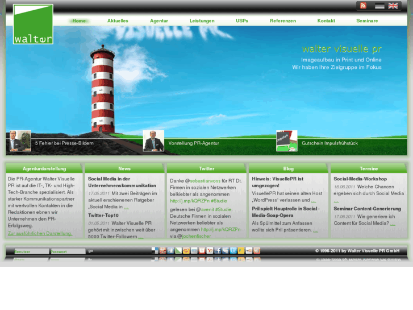
Task: Click the #Studie hashtag in the first tweet
Action: (x=219, y=201)
